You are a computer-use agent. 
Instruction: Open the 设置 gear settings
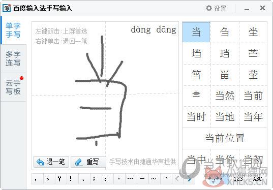216,8
